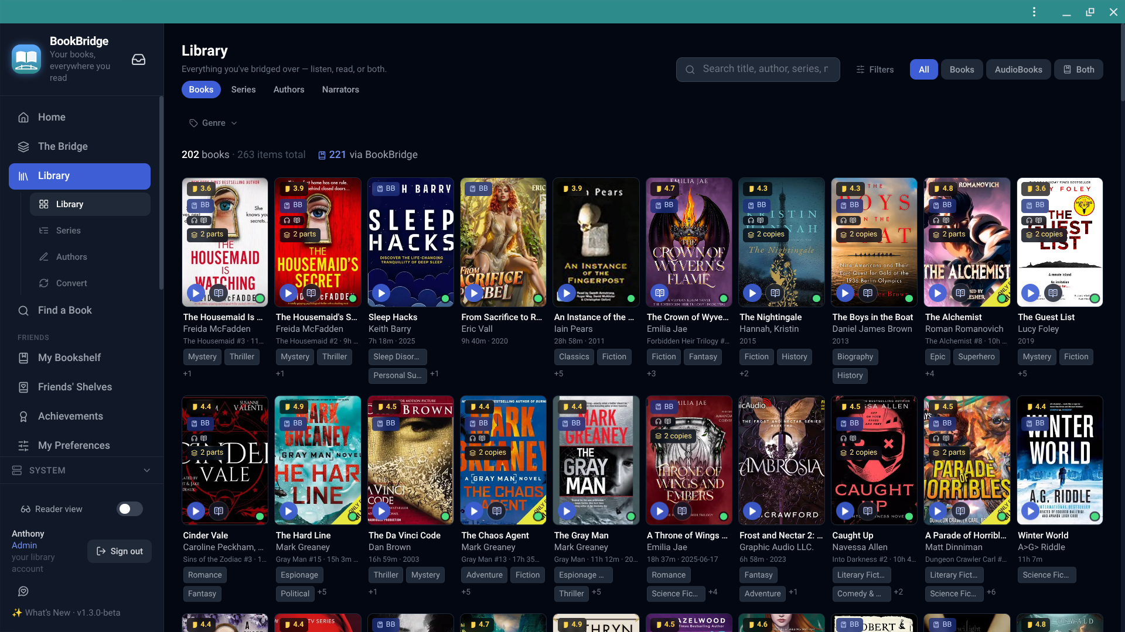Screen dimensions: 1125x632
Task: Open the Convert sub-item under Library
Action: [90, 283]
